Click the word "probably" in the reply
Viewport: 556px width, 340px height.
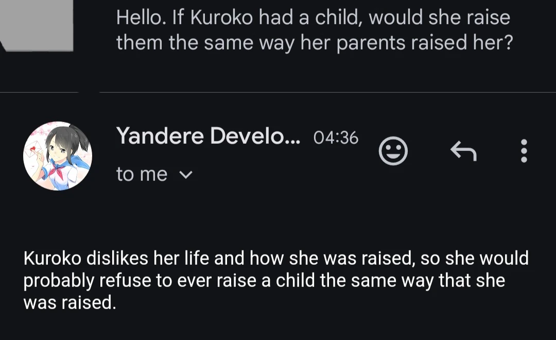59,281
